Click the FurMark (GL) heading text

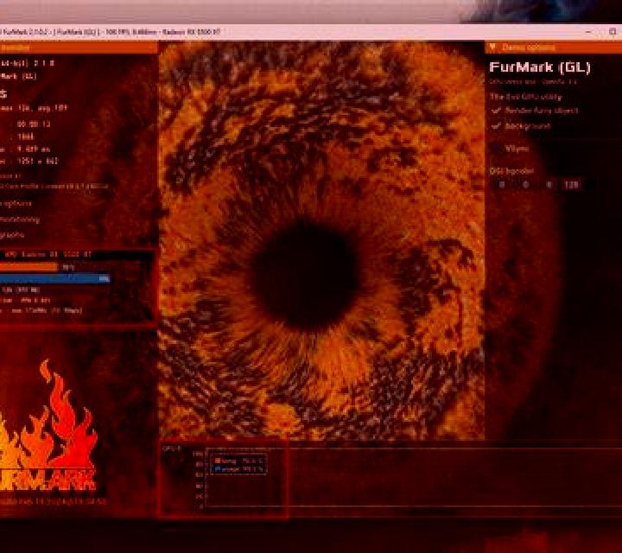pyautogui.click(x=540, y=67)
